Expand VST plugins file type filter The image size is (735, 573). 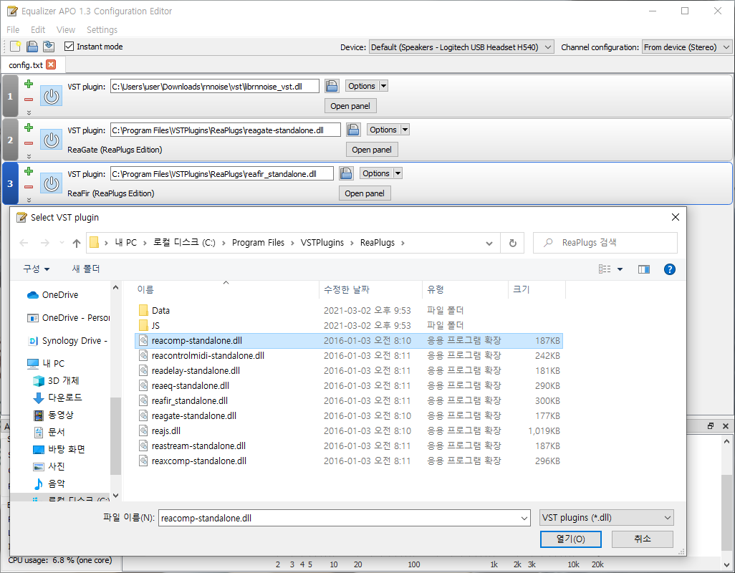[x=606, y=517]
